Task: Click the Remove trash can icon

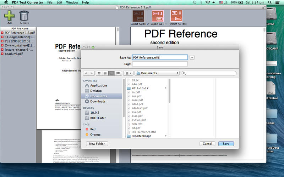Action: click(x=24, y=15)
